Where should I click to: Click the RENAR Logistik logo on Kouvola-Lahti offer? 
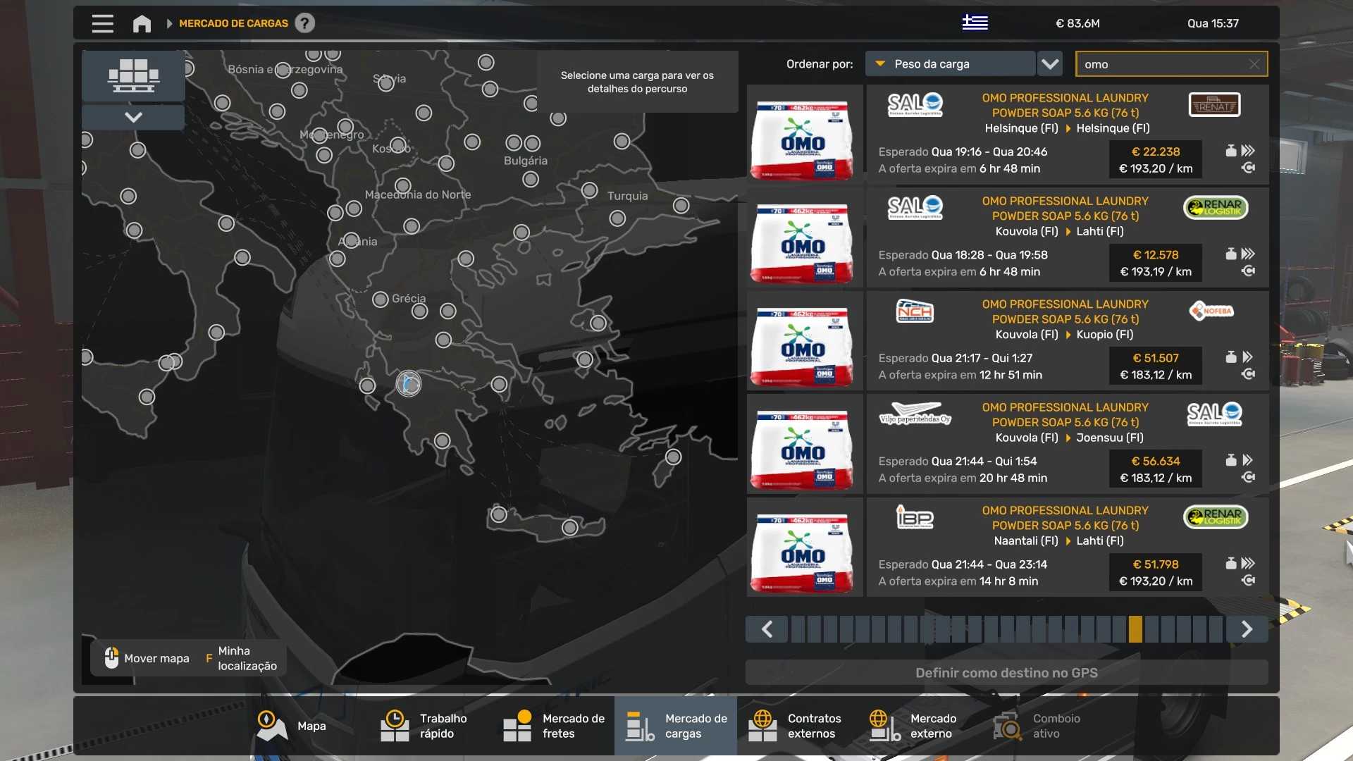1216,208
